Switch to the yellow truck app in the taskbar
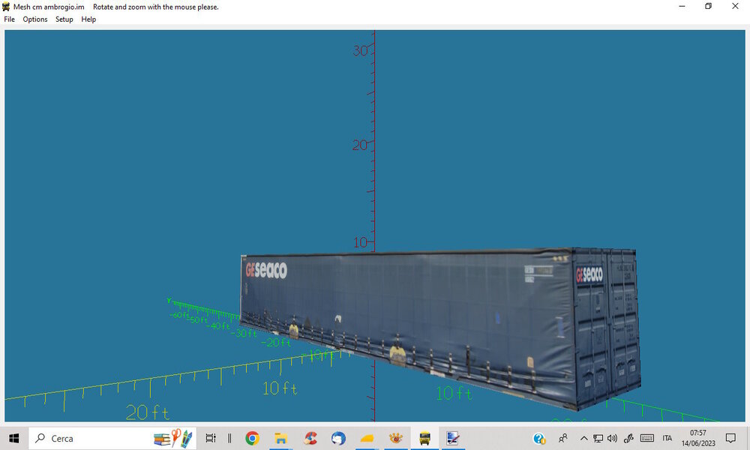This screenshot has width=750, height=450. click(x=424, y=438)
